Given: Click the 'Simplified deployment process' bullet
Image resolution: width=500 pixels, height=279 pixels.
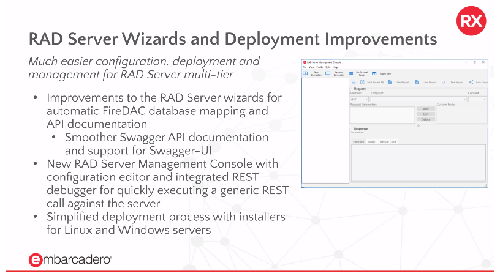Looking at the screenshot, I should pyautogui.click(x=166, y=223).
